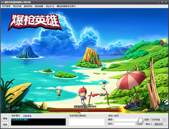Click the 100% loading progress bar
The height and width of the screenshot is (129, 169).
[x=86, y=110]
